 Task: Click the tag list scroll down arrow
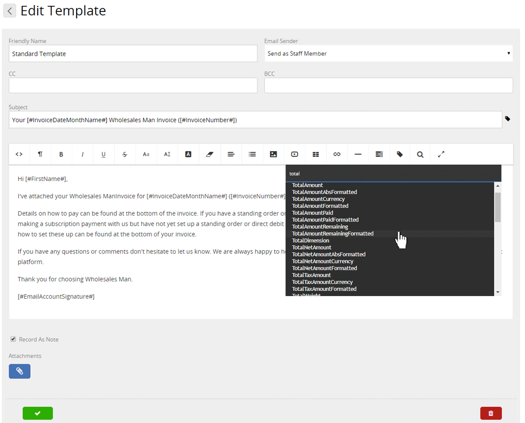tap(498, 292)
